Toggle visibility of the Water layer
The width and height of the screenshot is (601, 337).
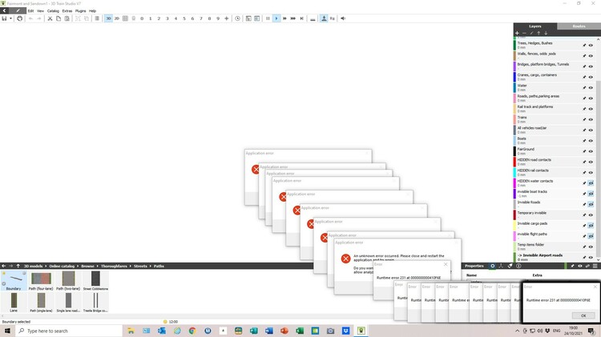point(591,88)
